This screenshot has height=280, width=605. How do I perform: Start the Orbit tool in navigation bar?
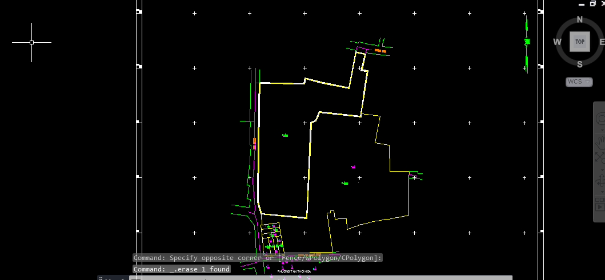pos(600,182)
